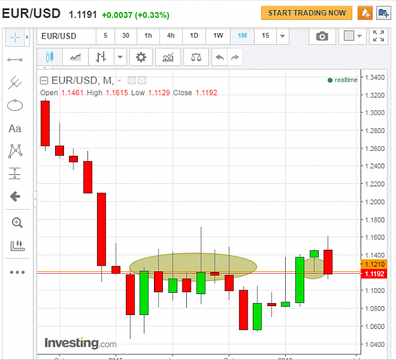Open the candlestick measure ruler tool
The width and height of the screenshot is (396, 360).
pos(18,245)
